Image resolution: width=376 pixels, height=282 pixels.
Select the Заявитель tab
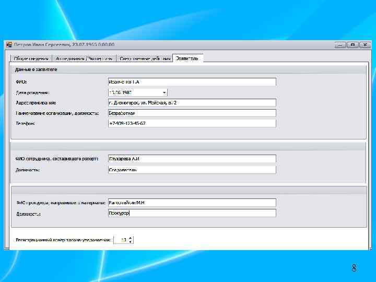(188, 58)
